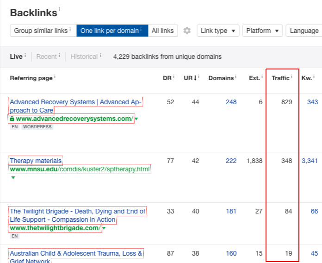Screen dimensions: 322x263
Task: Expand arrow after advancedrecoverysystems.com URL
Action: pos(136,119)
